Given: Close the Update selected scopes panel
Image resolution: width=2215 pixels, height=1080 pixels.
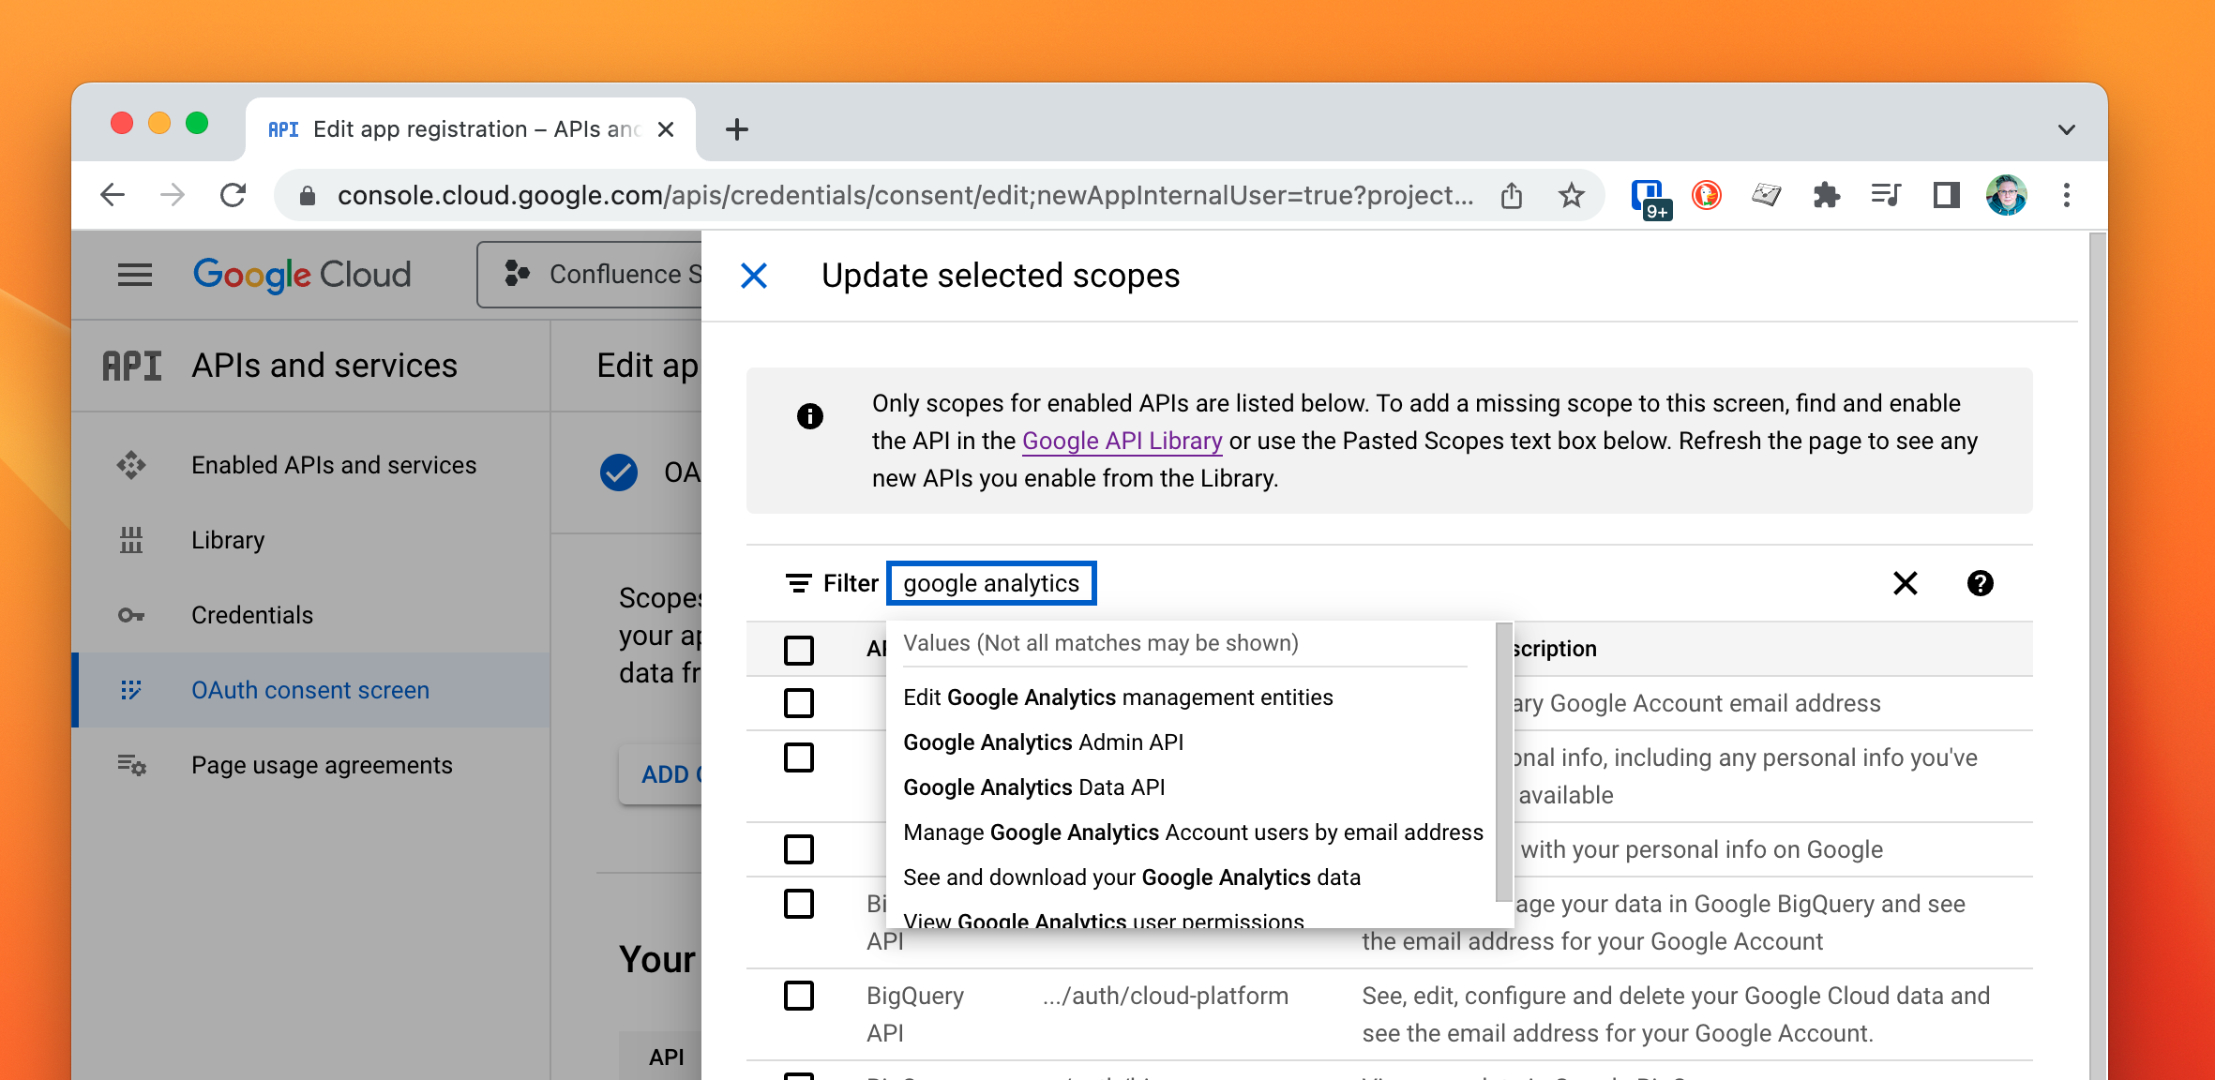Looking at the screenshot, I should pos(754,276).
